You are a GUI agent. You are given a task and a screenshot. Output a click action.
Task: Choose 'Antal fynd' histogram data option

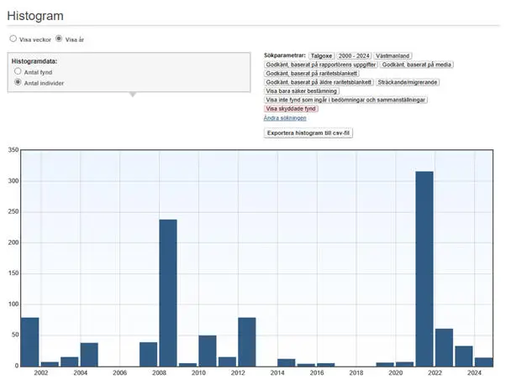point(18,72)
